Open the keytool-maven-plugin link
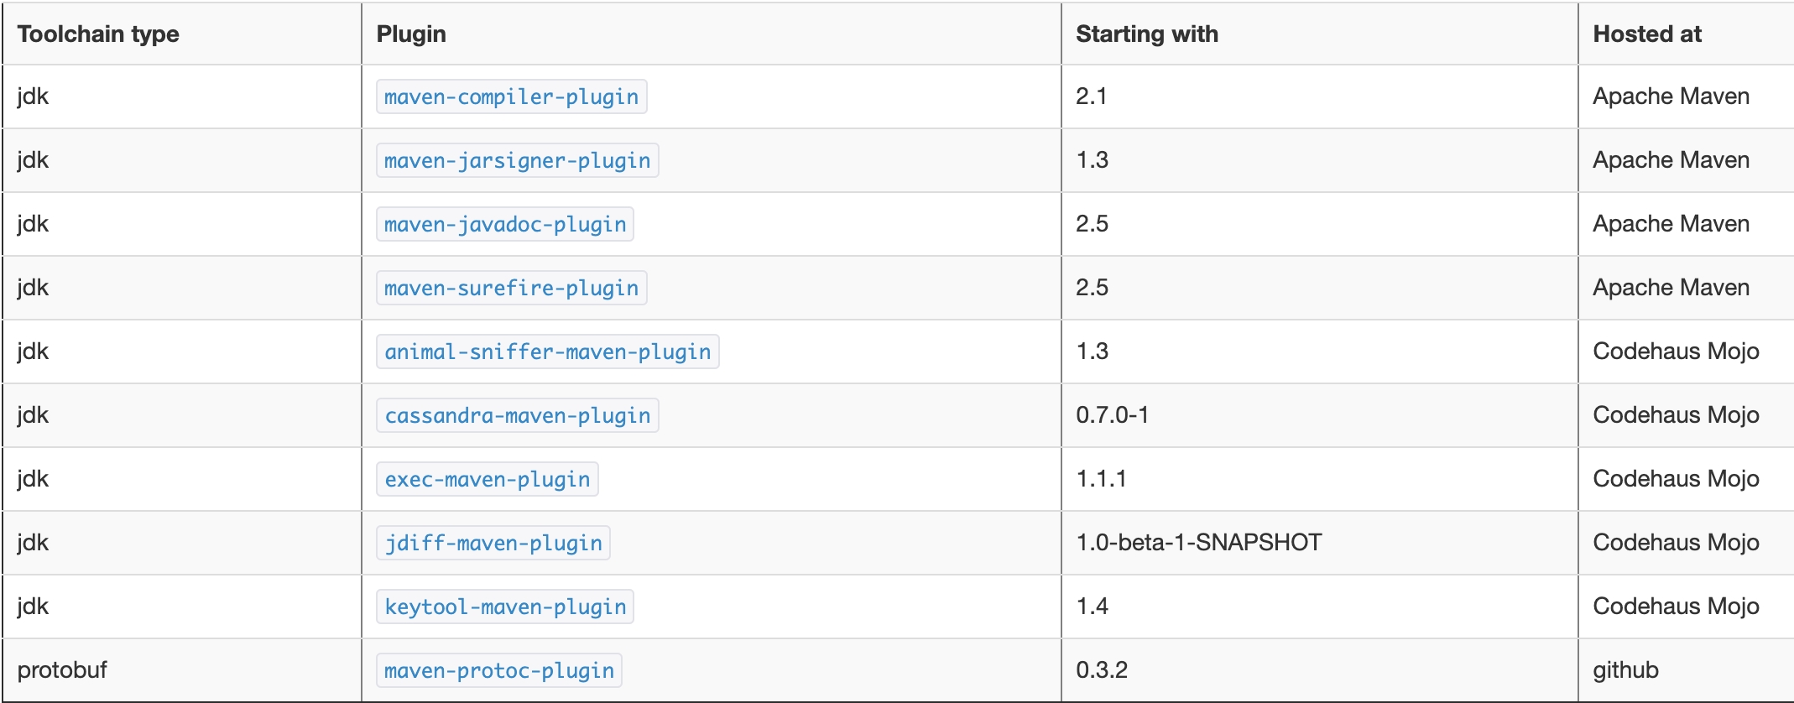 pos(505,607)
